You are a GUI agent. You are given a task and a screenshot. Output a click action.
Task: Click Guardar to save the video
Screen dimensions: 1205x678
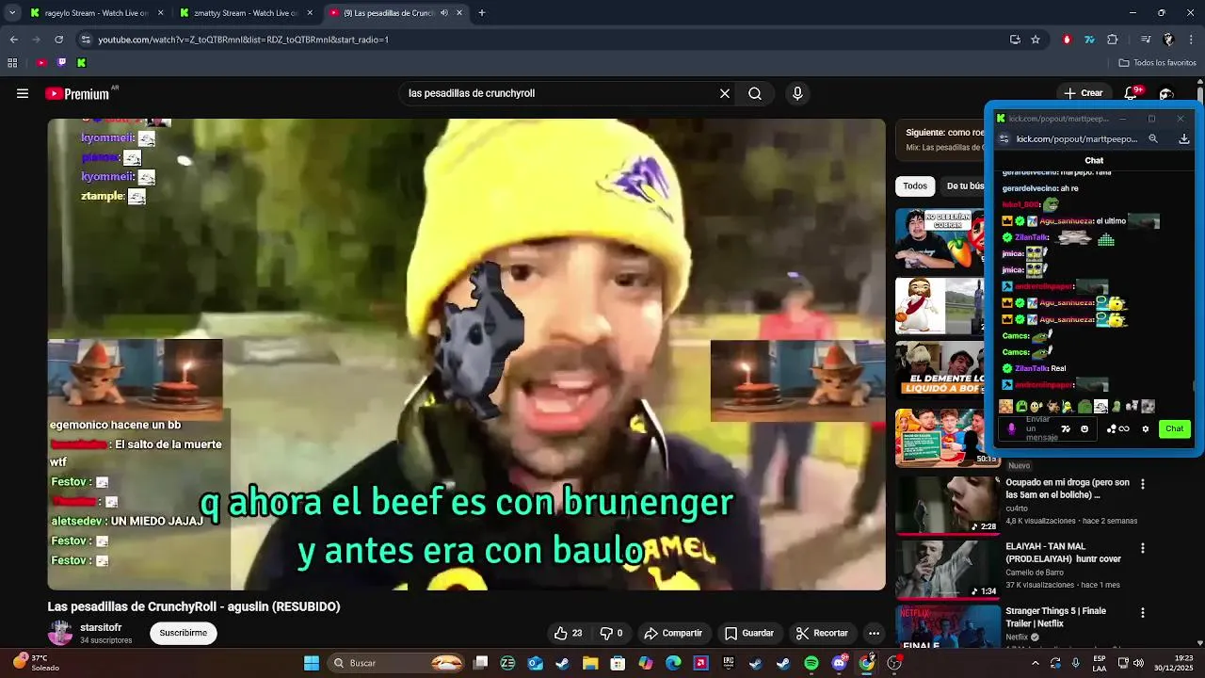[x=749, y=633]
